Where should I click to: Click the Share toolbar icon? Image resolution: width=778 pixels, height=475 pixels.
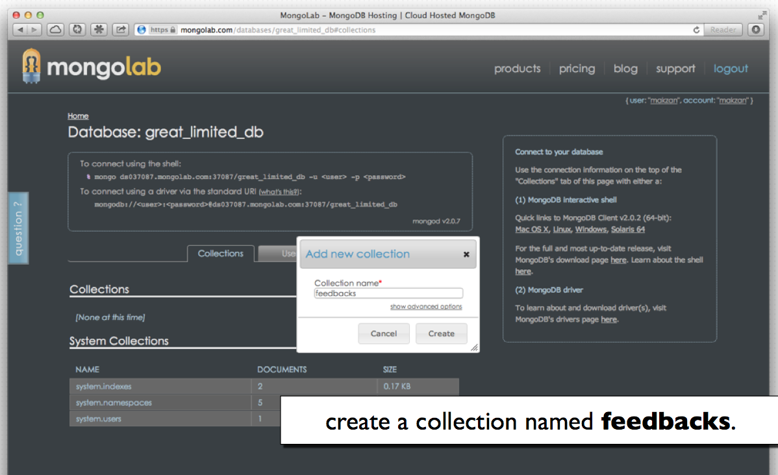[x=121, y=30]
